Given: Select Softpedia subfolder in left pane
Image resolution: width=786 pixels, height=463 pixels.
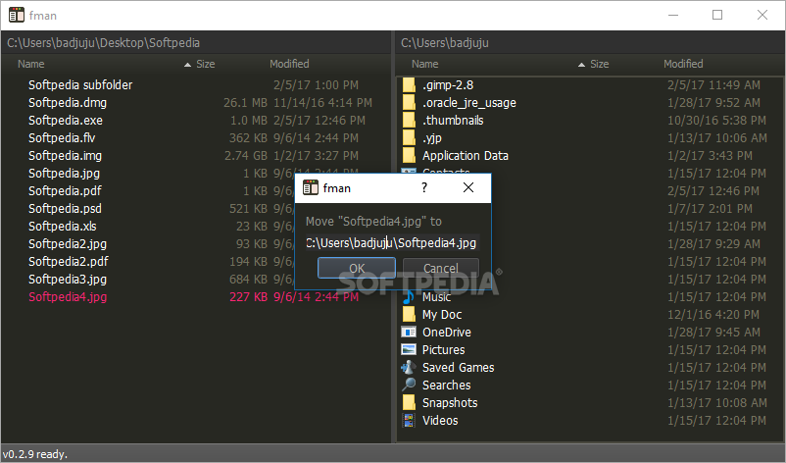Looking at the screenshot, I should (x=80, y=84).
